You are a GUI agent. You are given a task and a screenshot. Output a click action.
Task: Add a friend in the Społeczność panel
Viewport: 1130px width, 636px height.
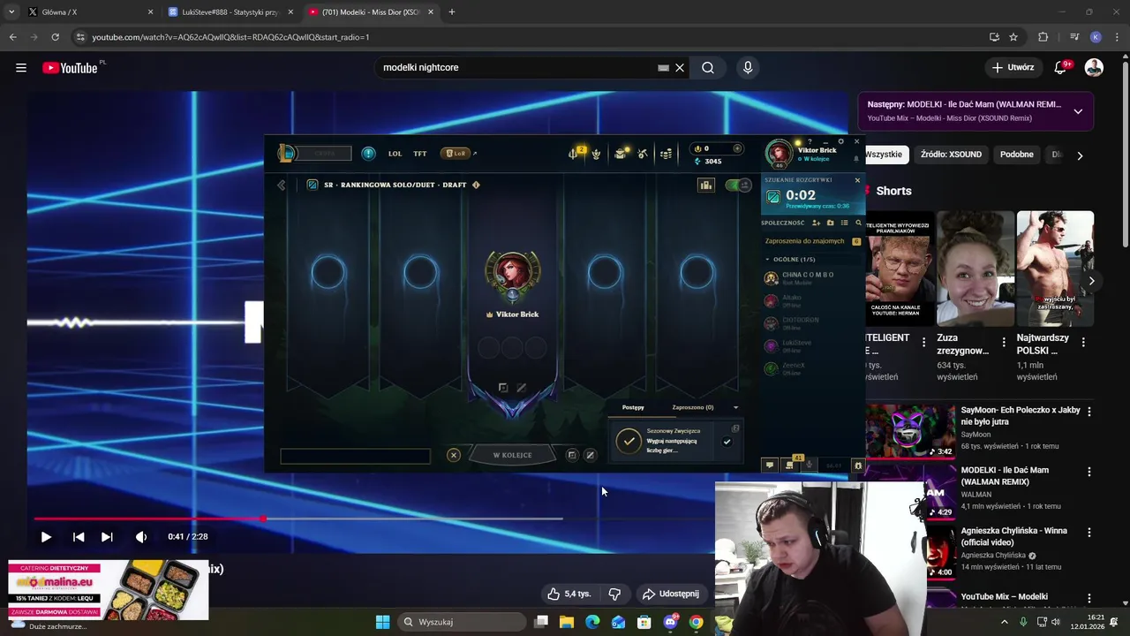click(816, 223)
